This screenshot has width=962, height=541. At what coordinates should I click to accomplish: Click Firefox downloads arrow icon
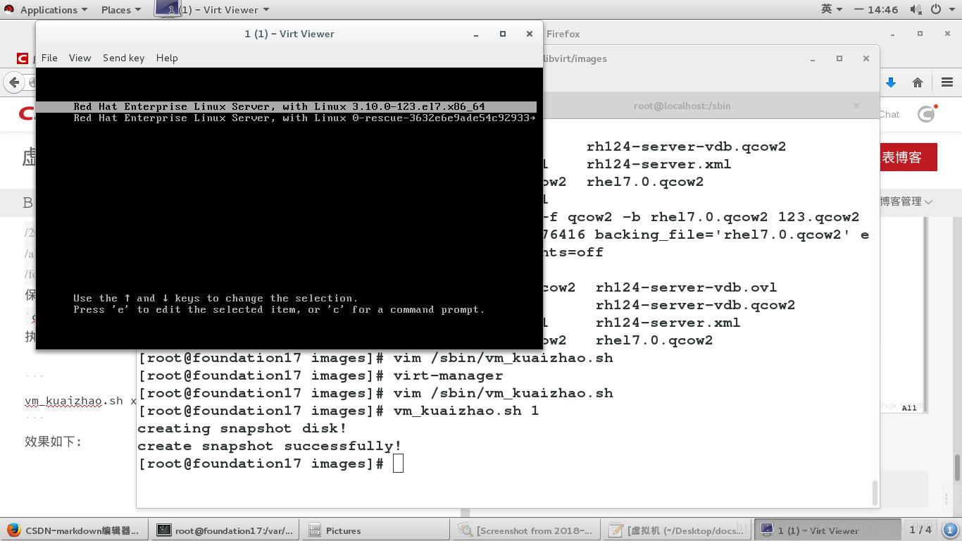(x=891, y=82)
